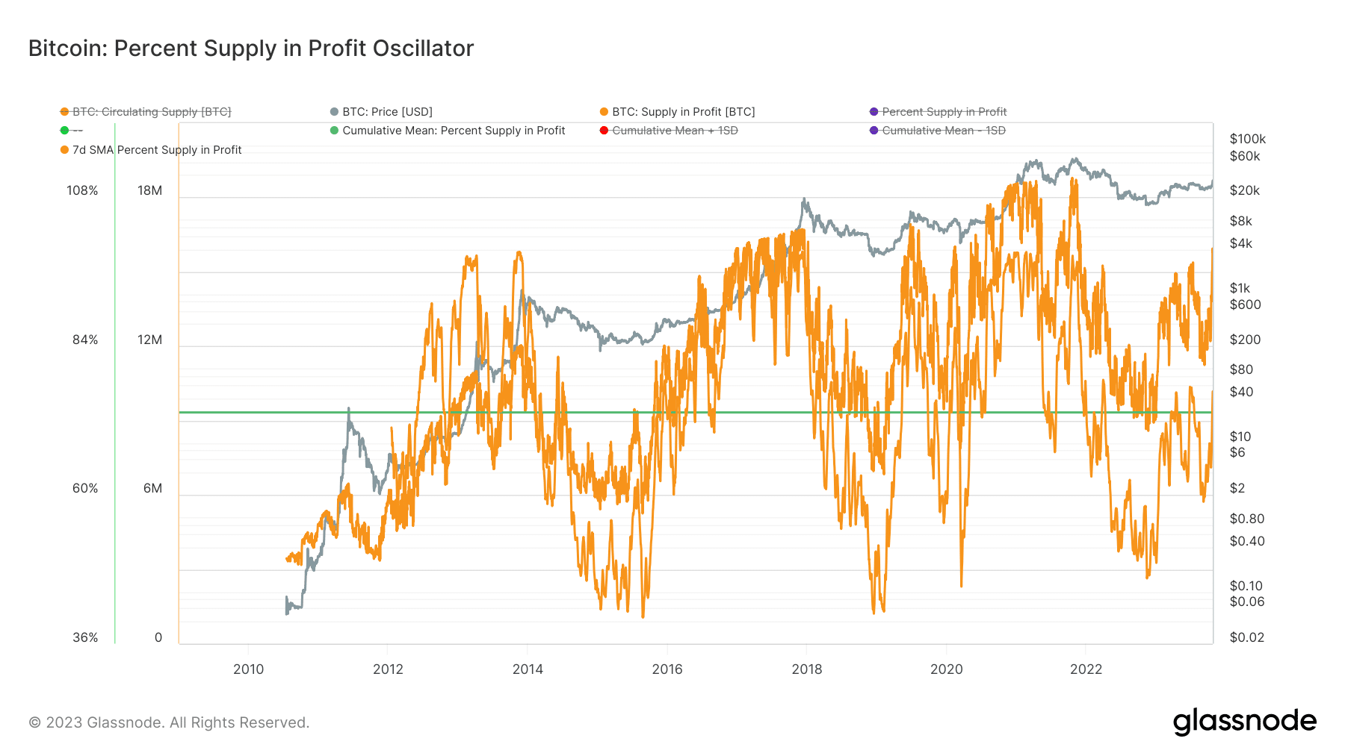Click the 36% left axis label
Viewport: 1345px width, 756px height.
[x=85, y=638]
